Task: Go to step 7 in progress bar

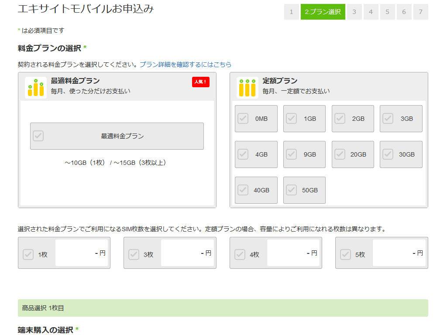Action: click(421, 12)
